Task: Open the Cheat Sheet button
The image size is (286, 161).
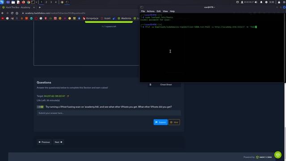Action: (x=164, y=85)
